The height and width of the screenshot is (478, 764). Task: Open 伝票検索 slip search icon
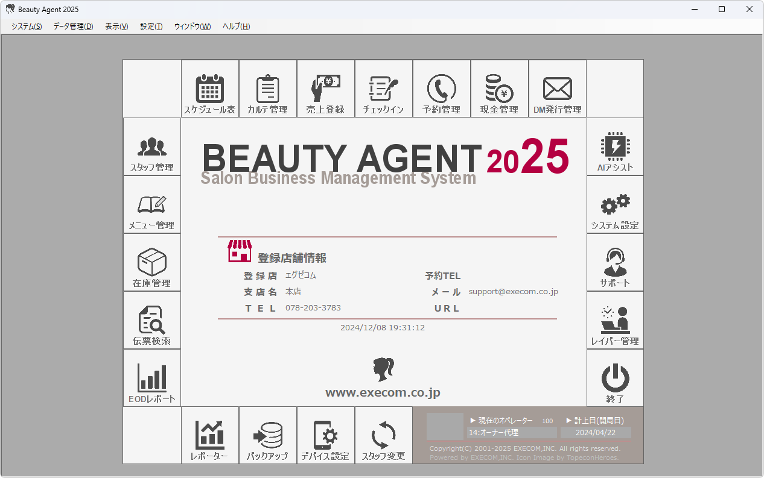tap(152, 321)
